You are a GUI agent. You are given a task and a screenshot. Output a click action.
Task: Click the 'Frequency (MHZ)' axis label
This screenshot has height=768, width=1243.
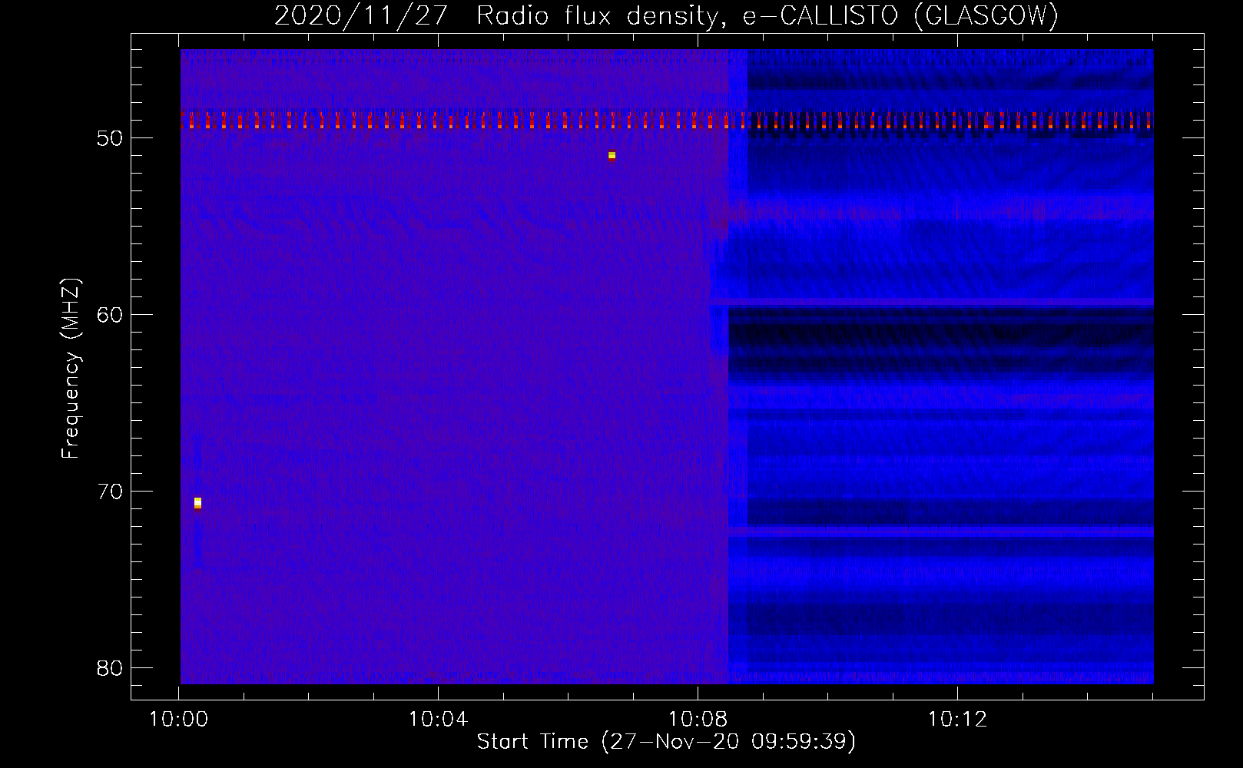(71, 369)
